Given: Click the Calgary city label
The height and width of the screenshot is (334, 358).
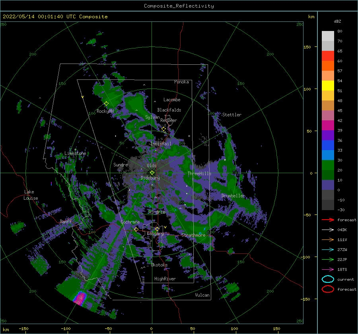Looking at the screenshot, I should (155, 234).
